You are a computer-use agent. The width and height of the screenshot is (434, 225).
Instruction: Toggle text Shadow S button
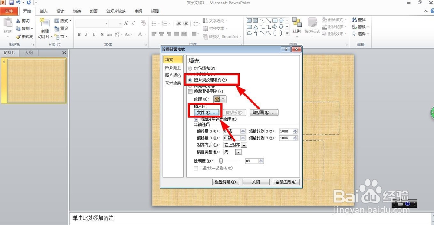tap(102, 35)
